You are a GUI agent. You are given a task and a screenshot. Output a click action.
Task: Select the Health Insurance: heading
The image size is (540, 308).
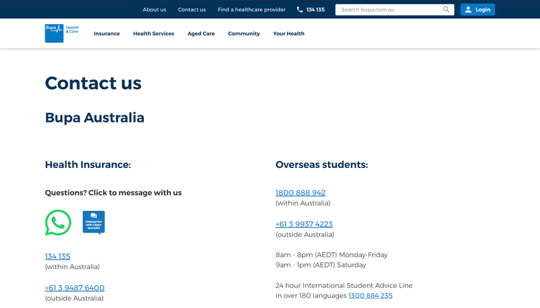point(88,164)
